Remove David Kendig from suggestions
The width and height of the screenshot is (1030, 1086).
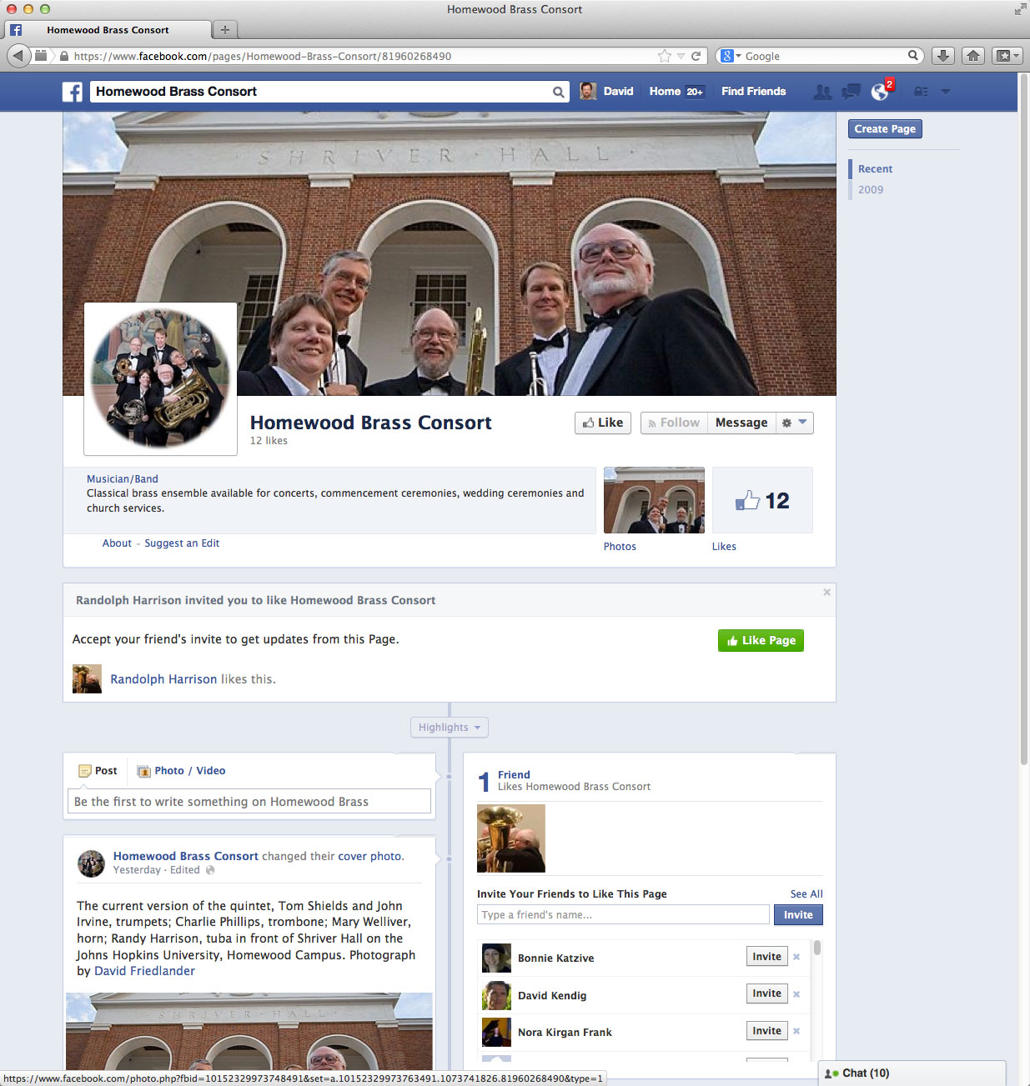coord(796,994)
